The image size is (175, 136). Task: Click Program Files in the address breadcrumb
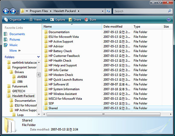point(39,11)
